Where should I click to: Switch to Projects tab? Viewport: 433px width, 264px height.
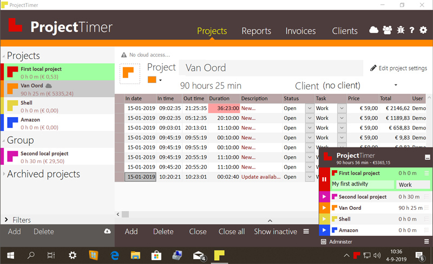(212, 31)
